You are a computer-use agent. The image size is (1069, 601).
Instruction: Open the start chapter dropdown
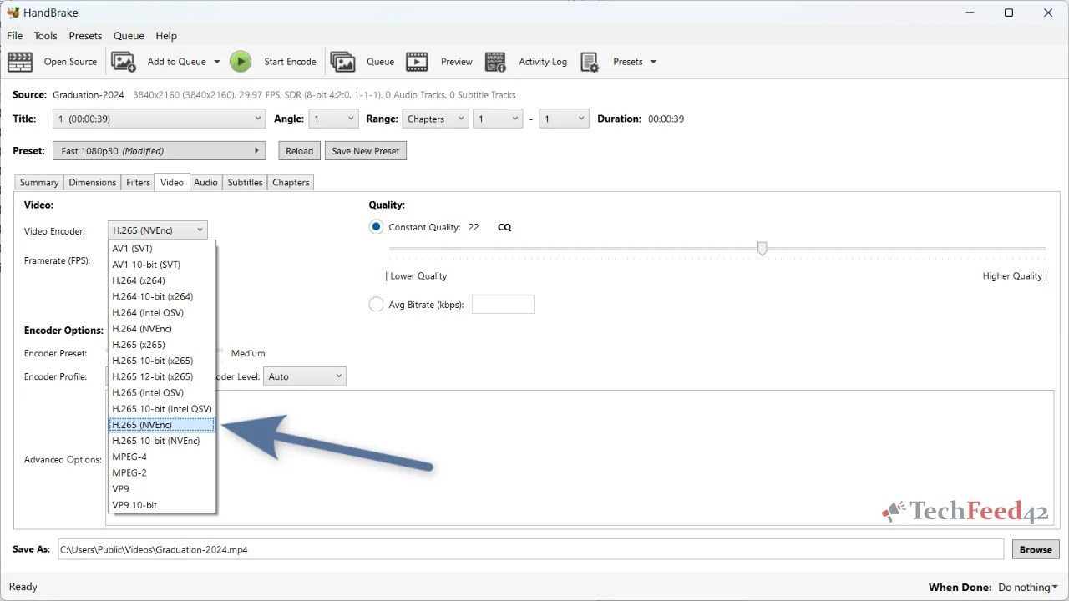[498, 119]
